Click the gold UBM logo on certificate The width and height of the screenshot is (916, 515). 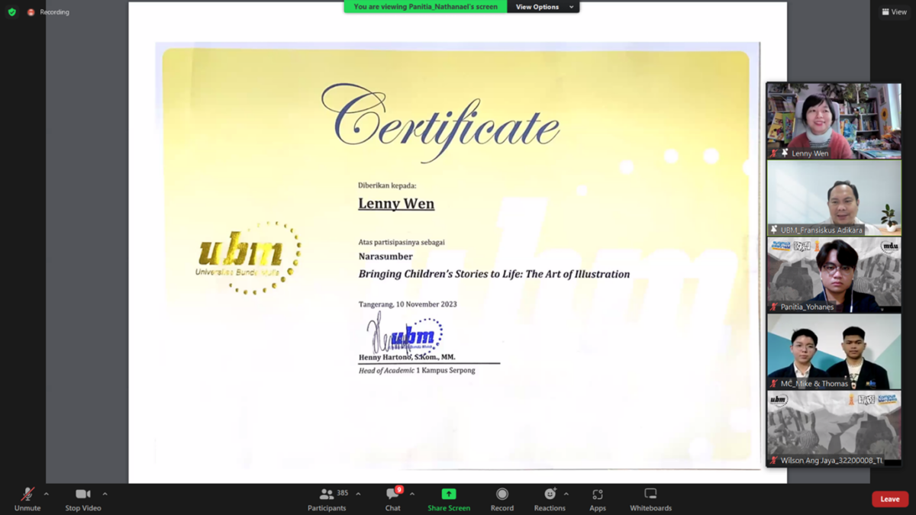(x=249, y=257)
